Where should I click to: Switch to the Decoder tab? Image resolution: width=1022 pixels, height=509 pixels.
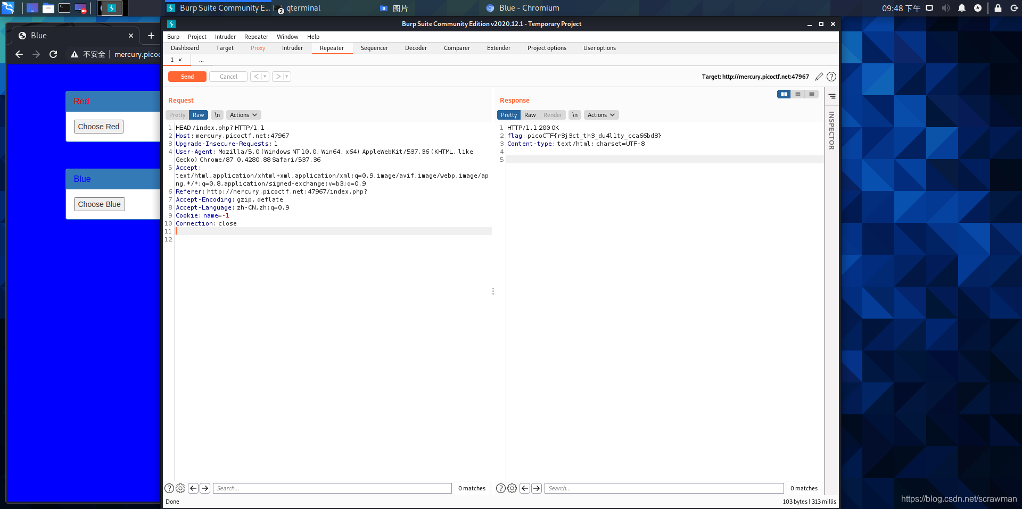[x=416, y=48]
